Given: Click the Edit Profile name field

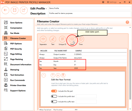Looking at the screenshot, I should [89, 8].
